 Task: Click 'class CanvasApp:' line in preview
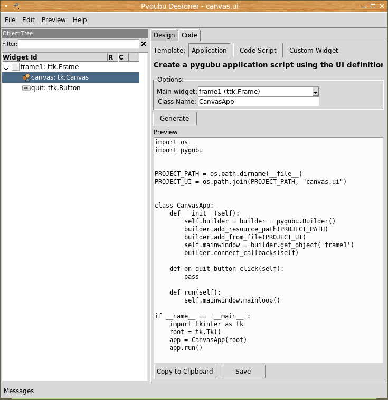tap(184, 206)
